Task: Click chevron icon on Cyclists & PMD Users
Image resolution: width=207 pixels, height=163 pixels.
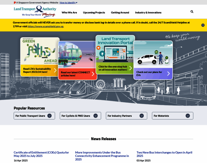Action: (x=96, y=116)
